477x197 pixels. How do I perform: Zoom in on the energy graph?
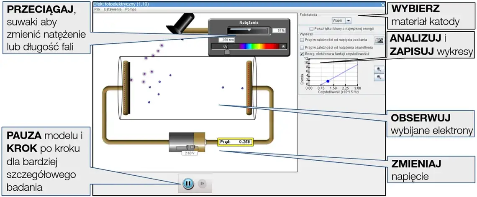coord(379,70)
